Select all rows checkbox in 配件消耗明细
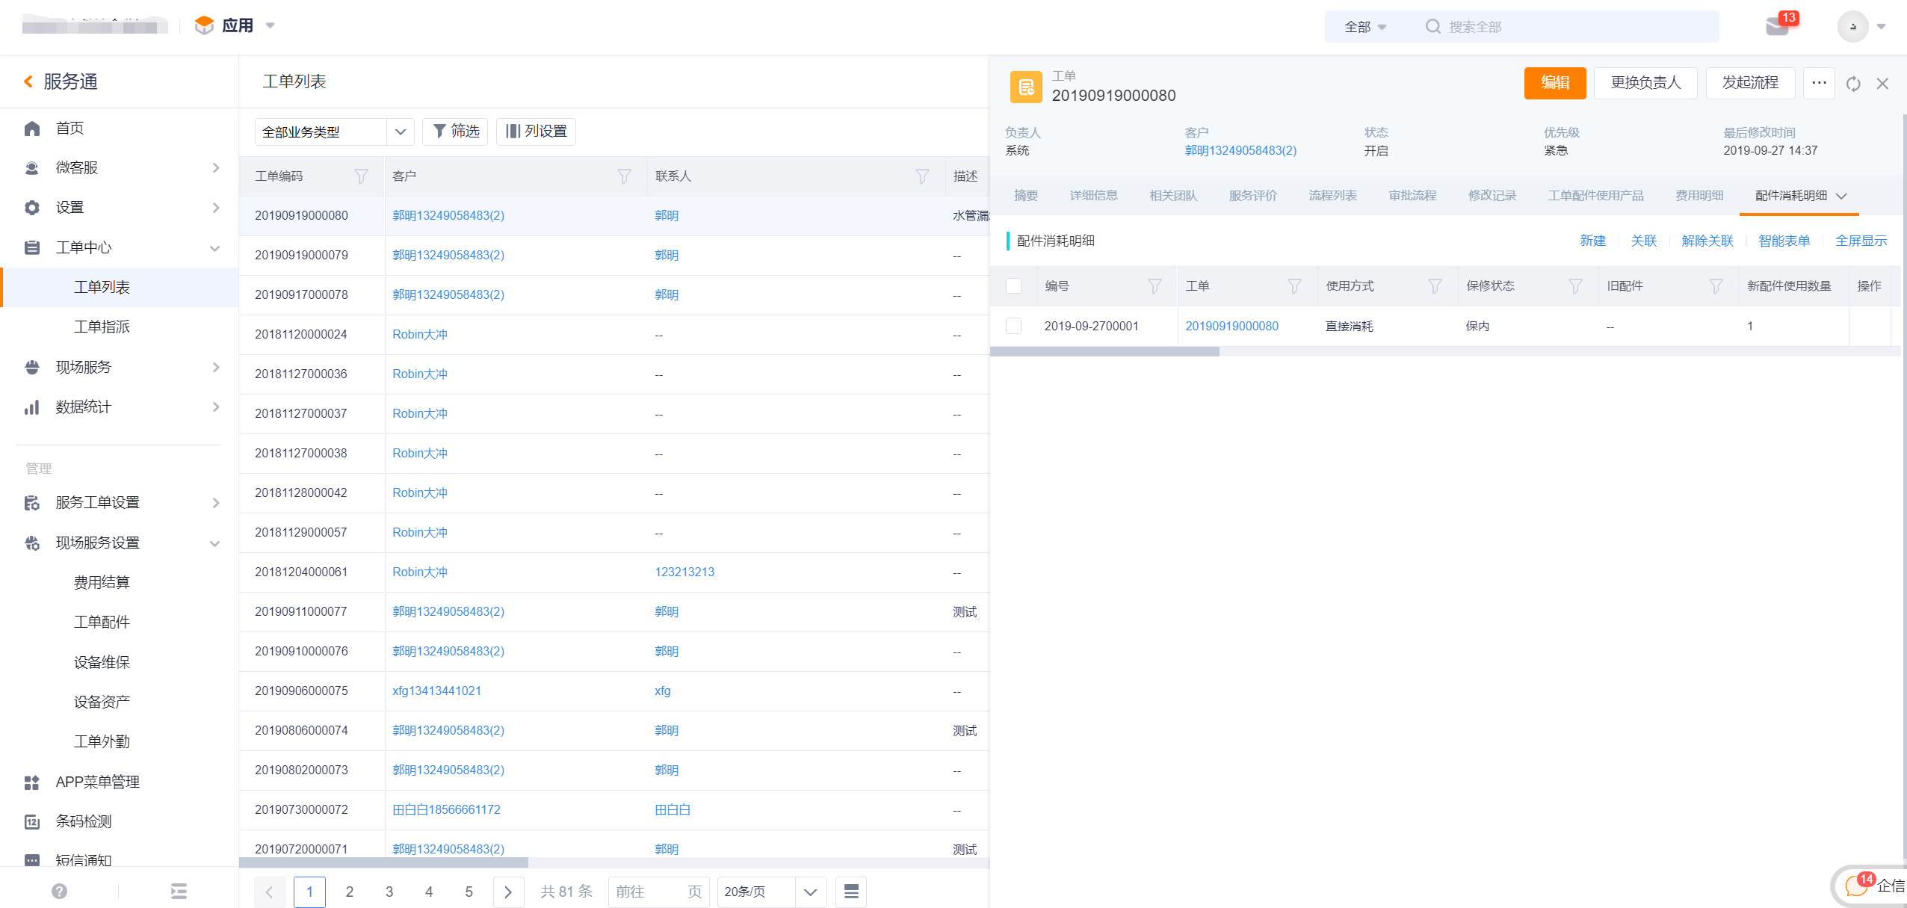The width and height of the screenshot is (1907, 908). tap(1013, 286)
